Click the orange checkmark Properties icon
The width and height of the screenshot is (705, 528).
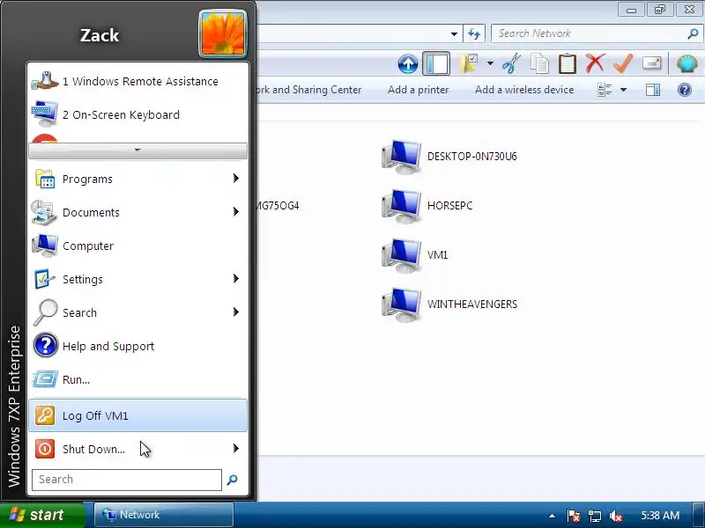[x=623, y=63]
